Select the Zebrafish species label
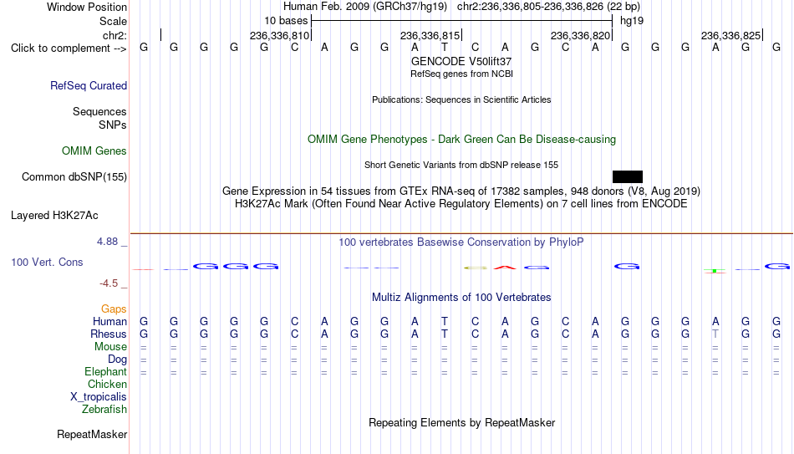The width and height of the screenshot is (794, 454). pos(104,409)
